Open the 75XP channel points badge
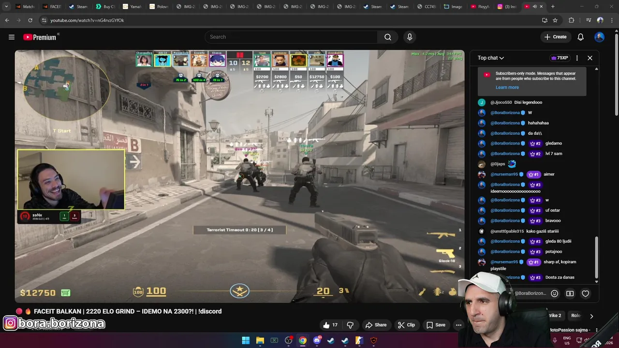 [x=560, y=58]
